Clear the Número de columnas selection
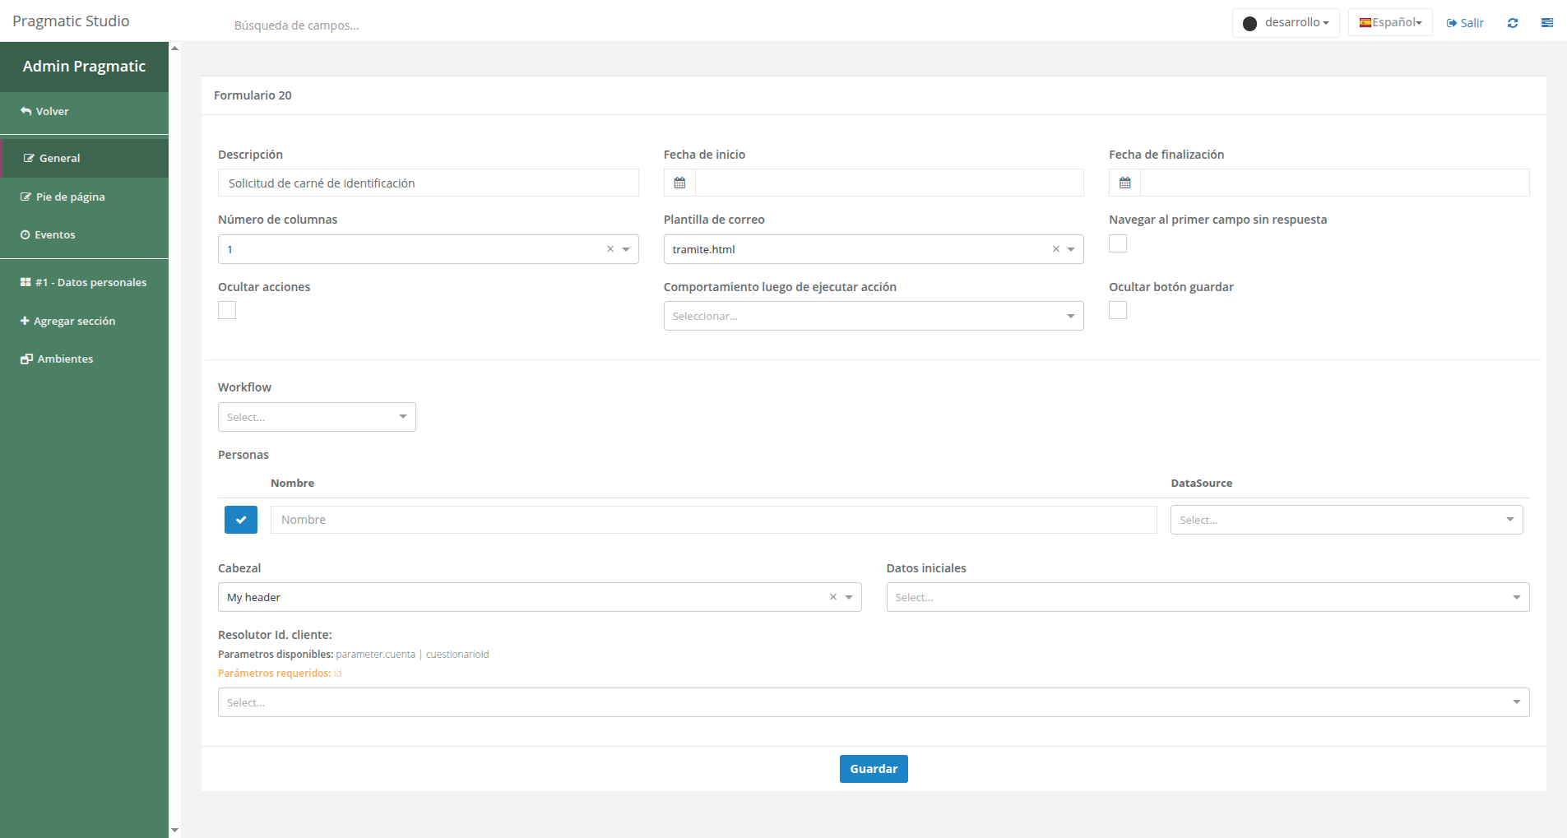The height and width of the screenshot is (838, 1567). [x=610, y=249]
